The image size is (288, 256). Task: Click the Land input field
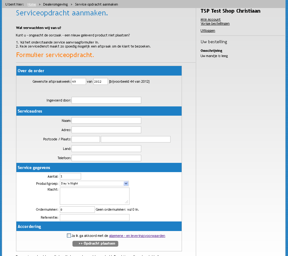(106, 149)
